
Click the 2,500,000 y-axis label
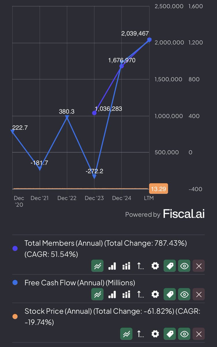(x=169, y=6)
